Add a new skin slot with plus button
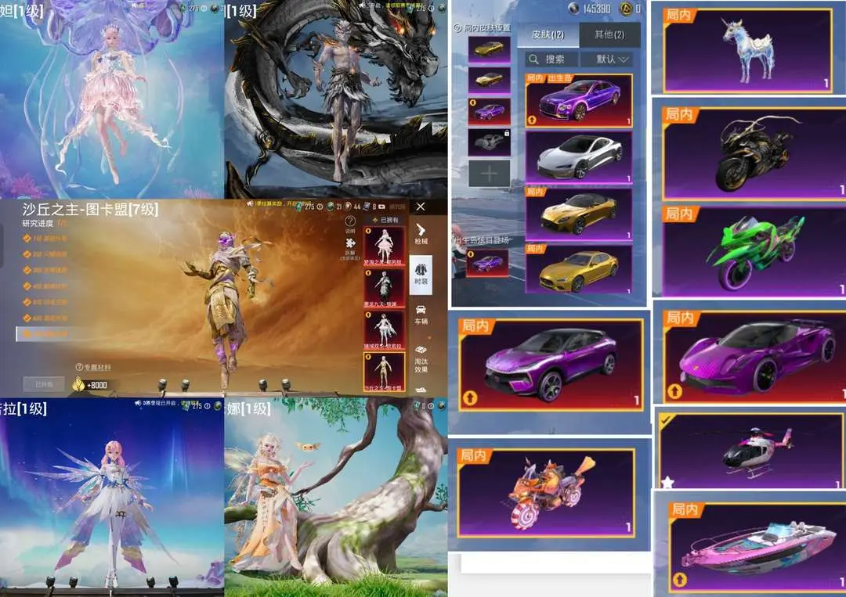This screenshot has width=846, height=597. (x=489, y=174)
